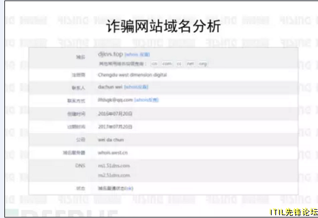Image resolution: width=318 pixels, height=218 pixels.
Task: Click the ok status link in last row
Action: point(129,188)
